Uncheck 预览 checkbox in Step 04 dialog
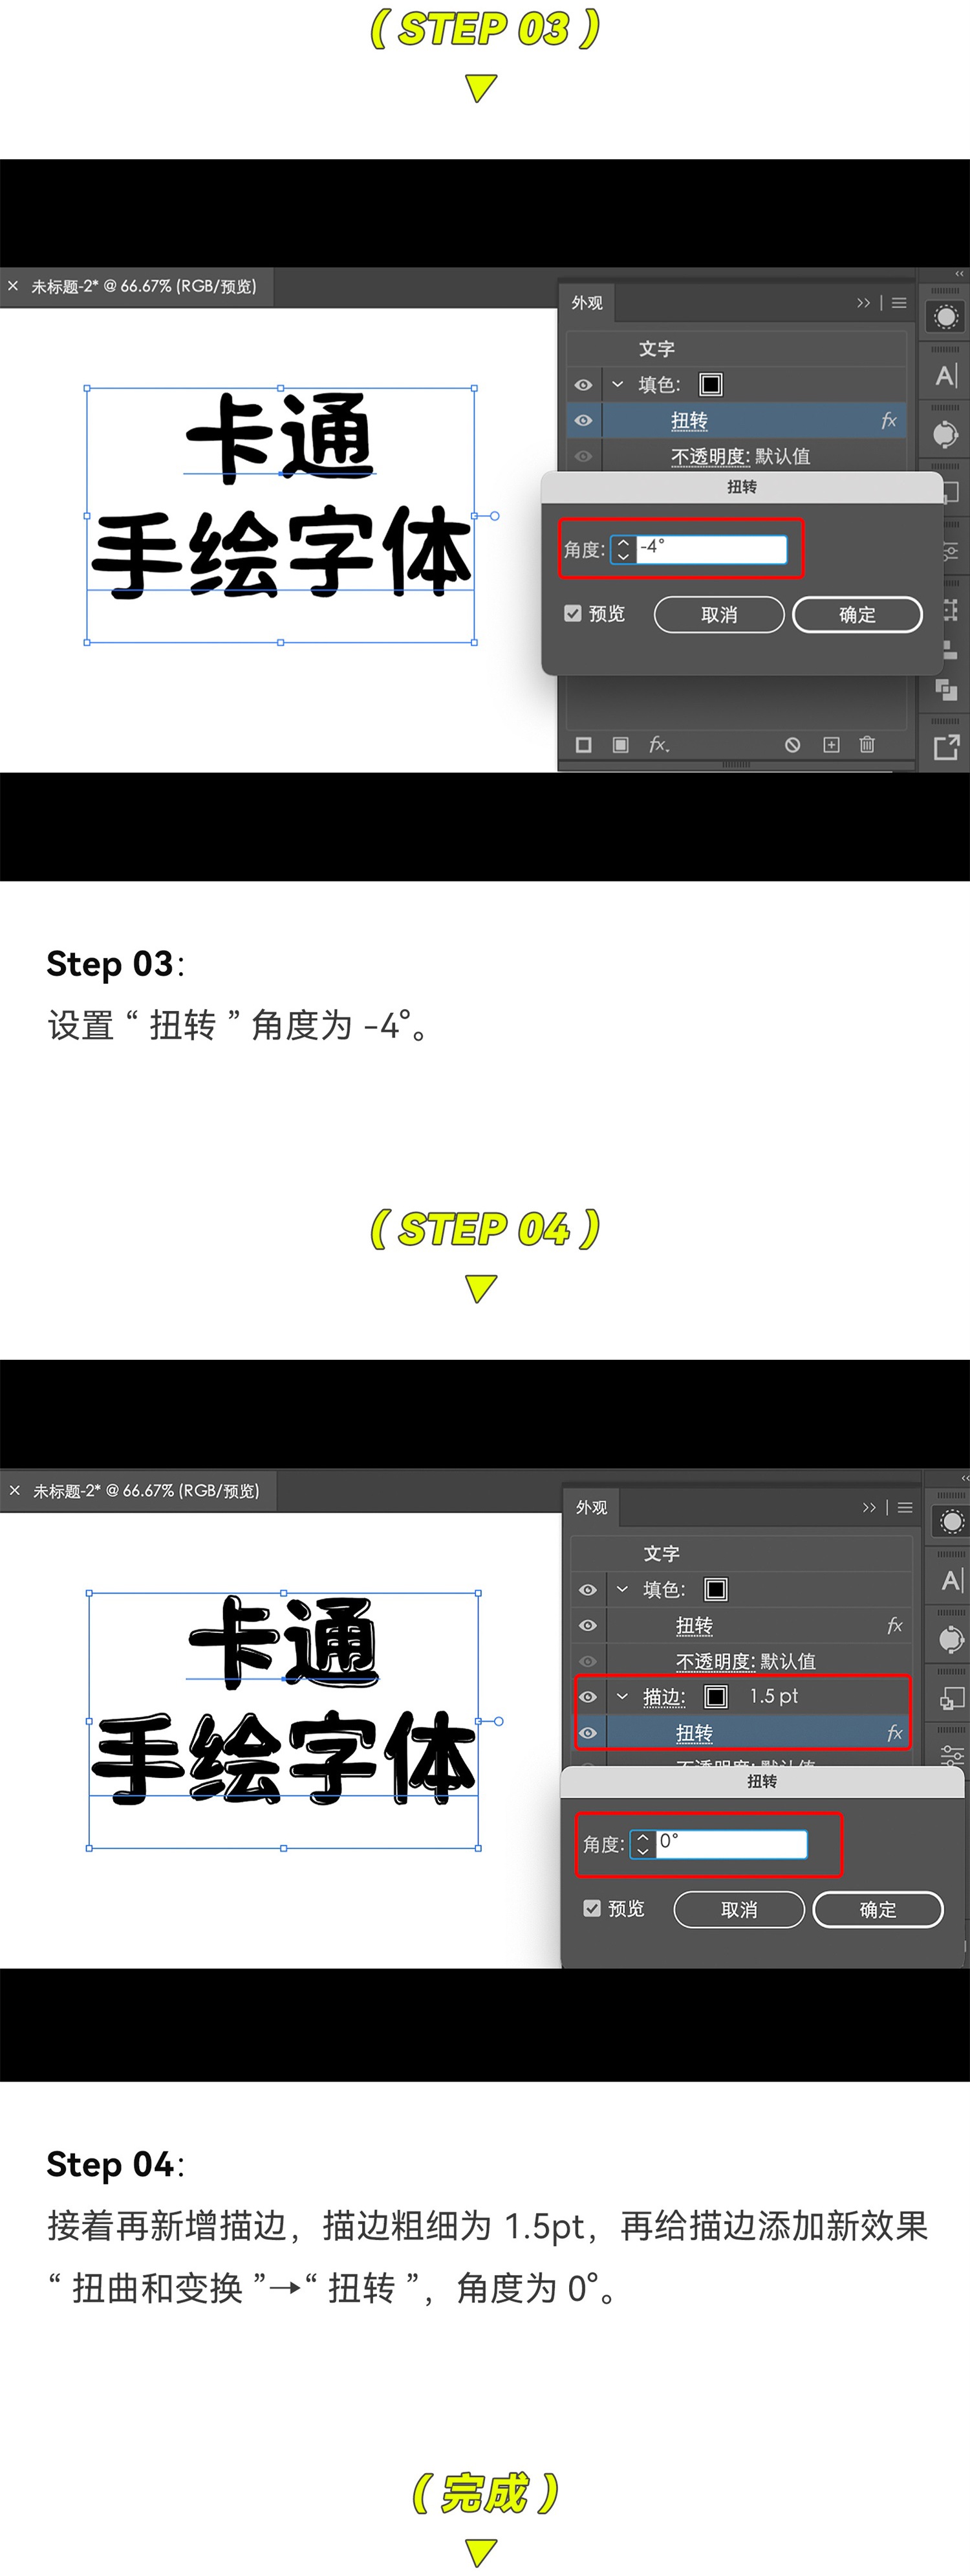Screen dimensions: 970x2576 pyautogui.click(x=592, y=1908)
